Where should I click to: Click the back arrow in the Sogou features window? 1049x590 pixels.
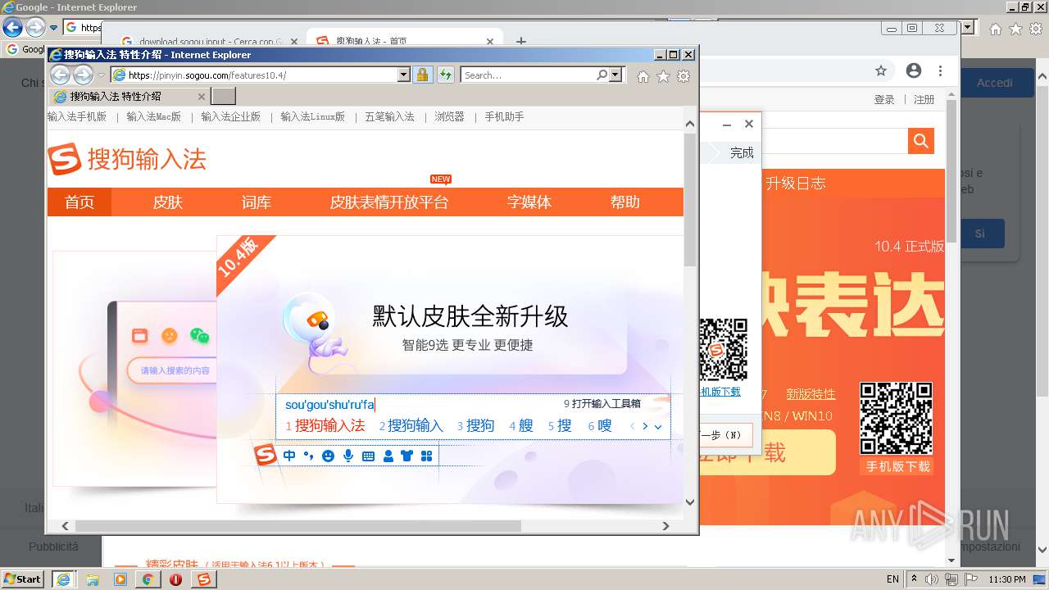pos(61,75)
